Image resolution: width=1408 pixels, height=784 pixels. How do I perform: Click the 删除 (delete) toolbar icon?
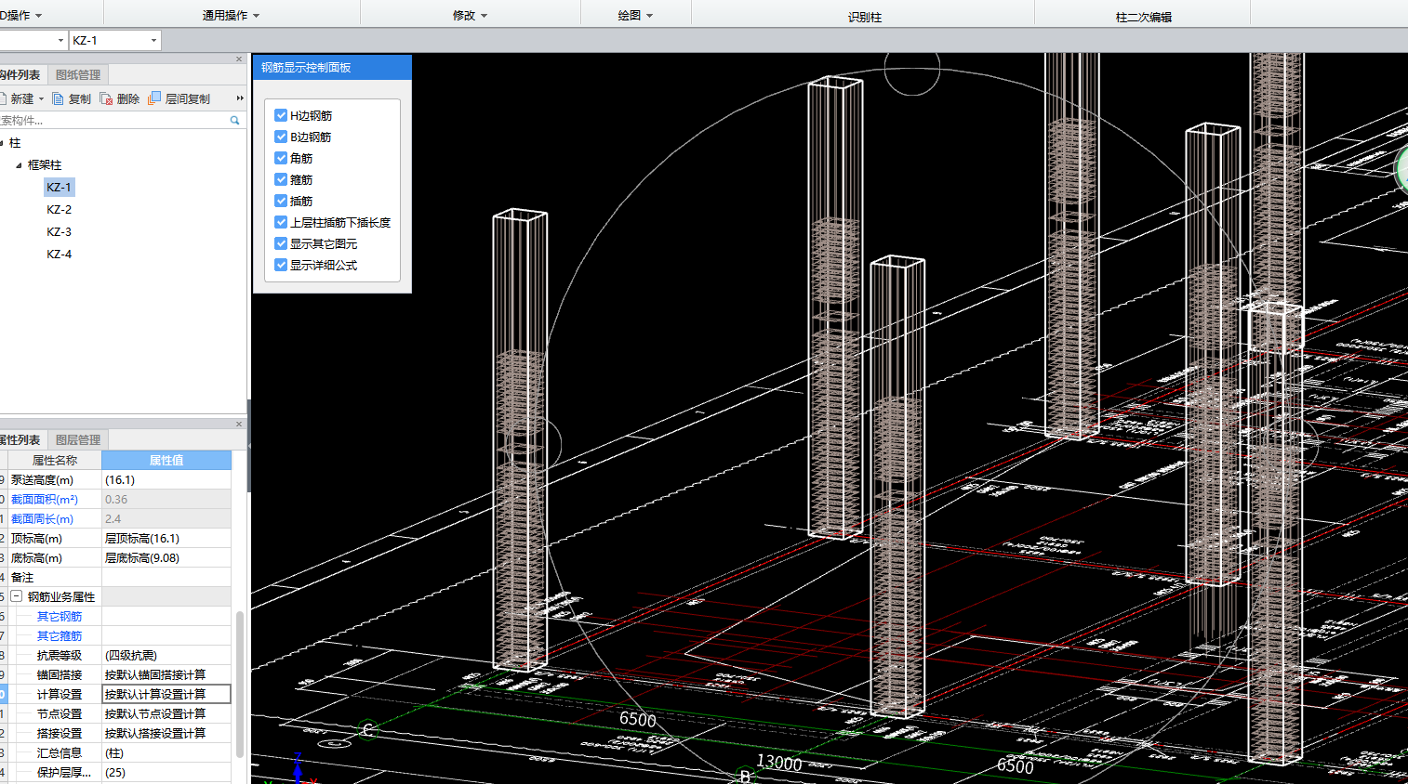click(x=106, y=98)
